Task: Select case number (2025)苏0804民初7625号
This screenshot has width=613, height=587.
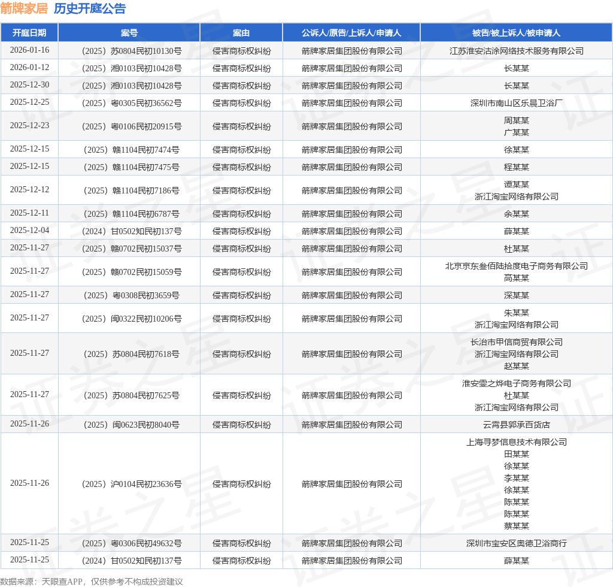Action: tap(131, 396)
